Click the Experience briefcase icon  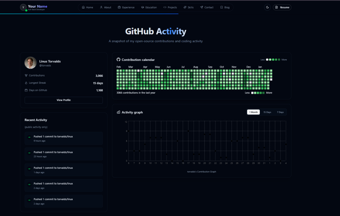(x=119, y=7)
